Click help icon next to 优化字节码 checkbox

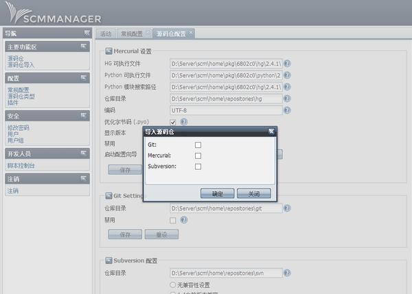point(184,121)
